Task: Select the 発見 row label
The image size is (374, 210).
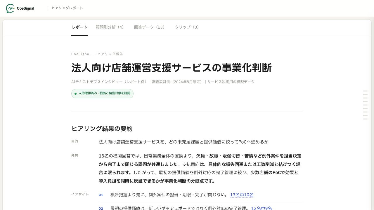Action: click(x=75, y=155)
